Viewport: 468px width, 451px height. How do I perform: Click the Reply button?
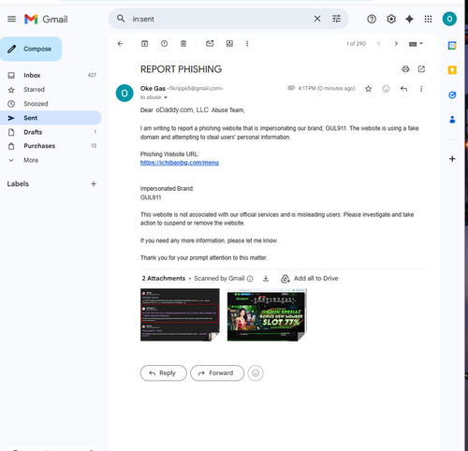(163, 373)
